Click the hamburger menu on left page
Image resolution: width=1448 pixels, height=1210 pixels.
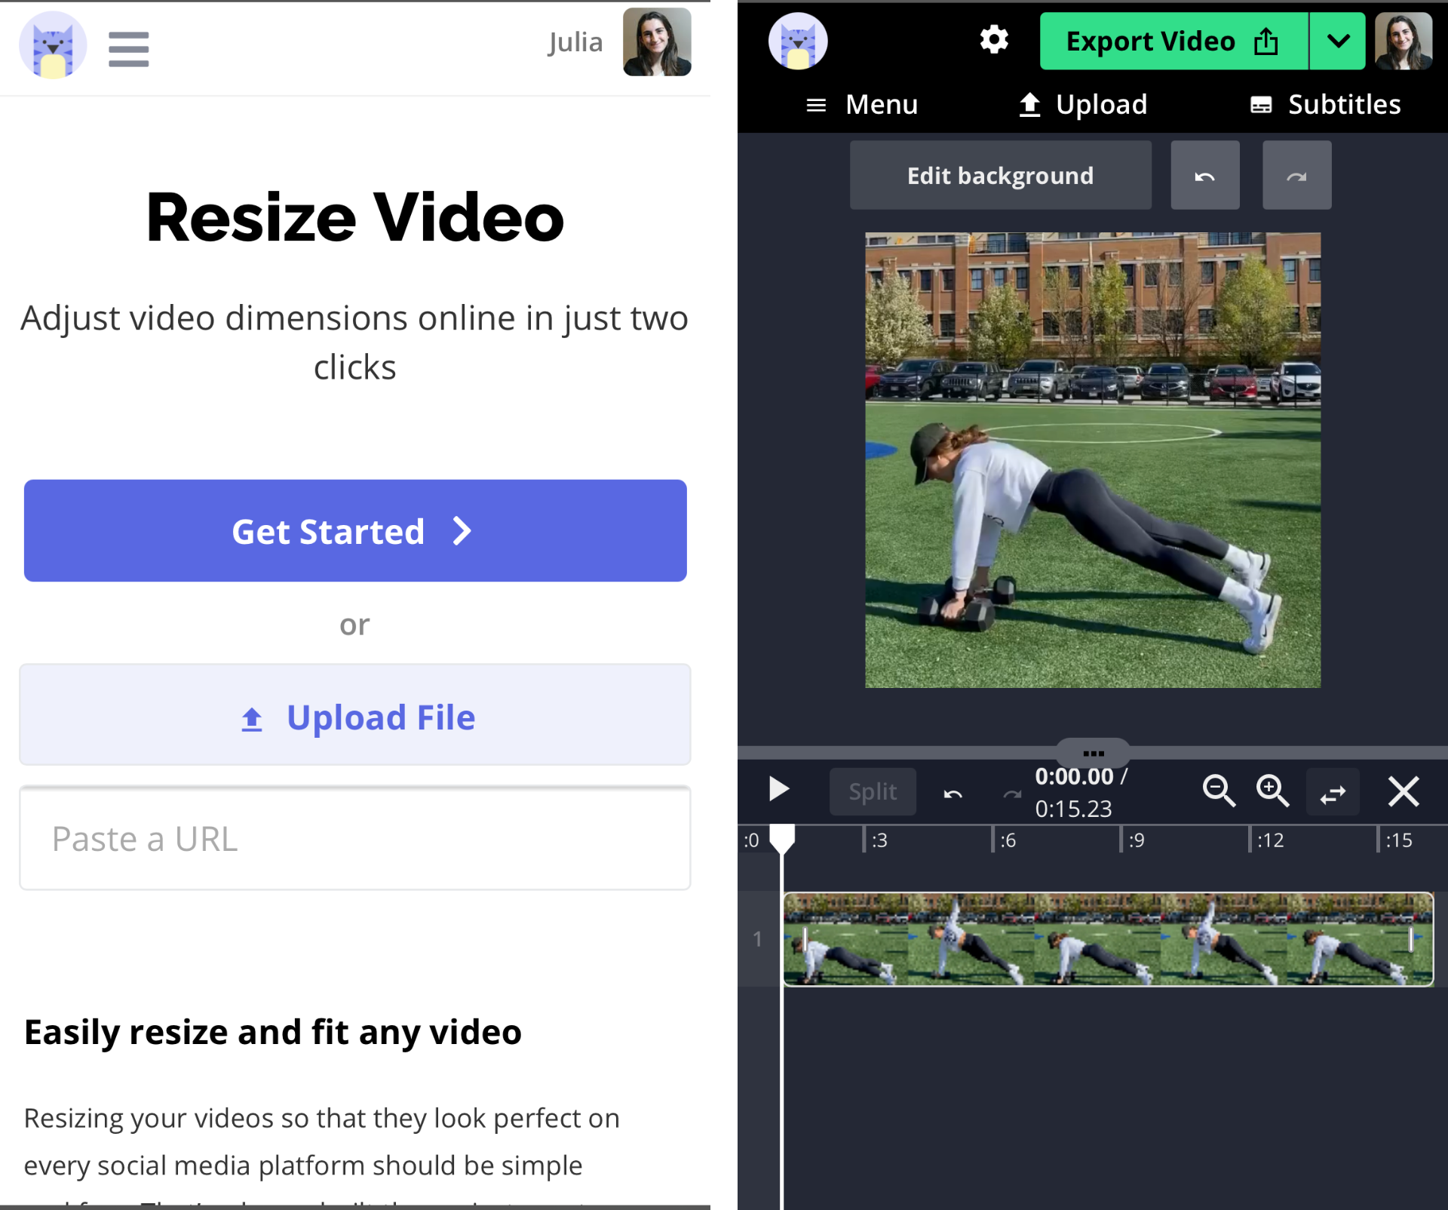point(128,49)
